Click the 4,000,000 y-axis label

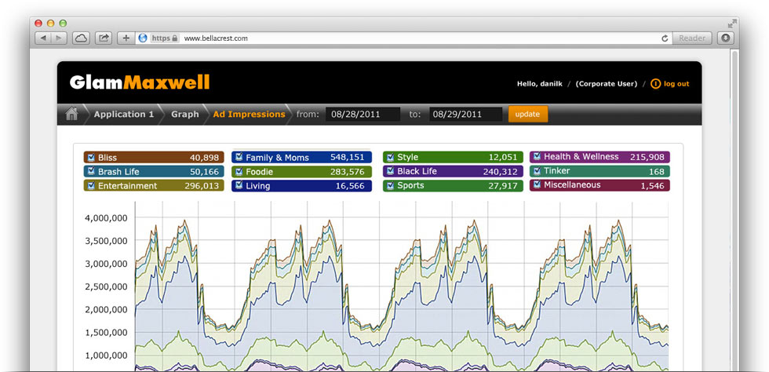point(107,218)
